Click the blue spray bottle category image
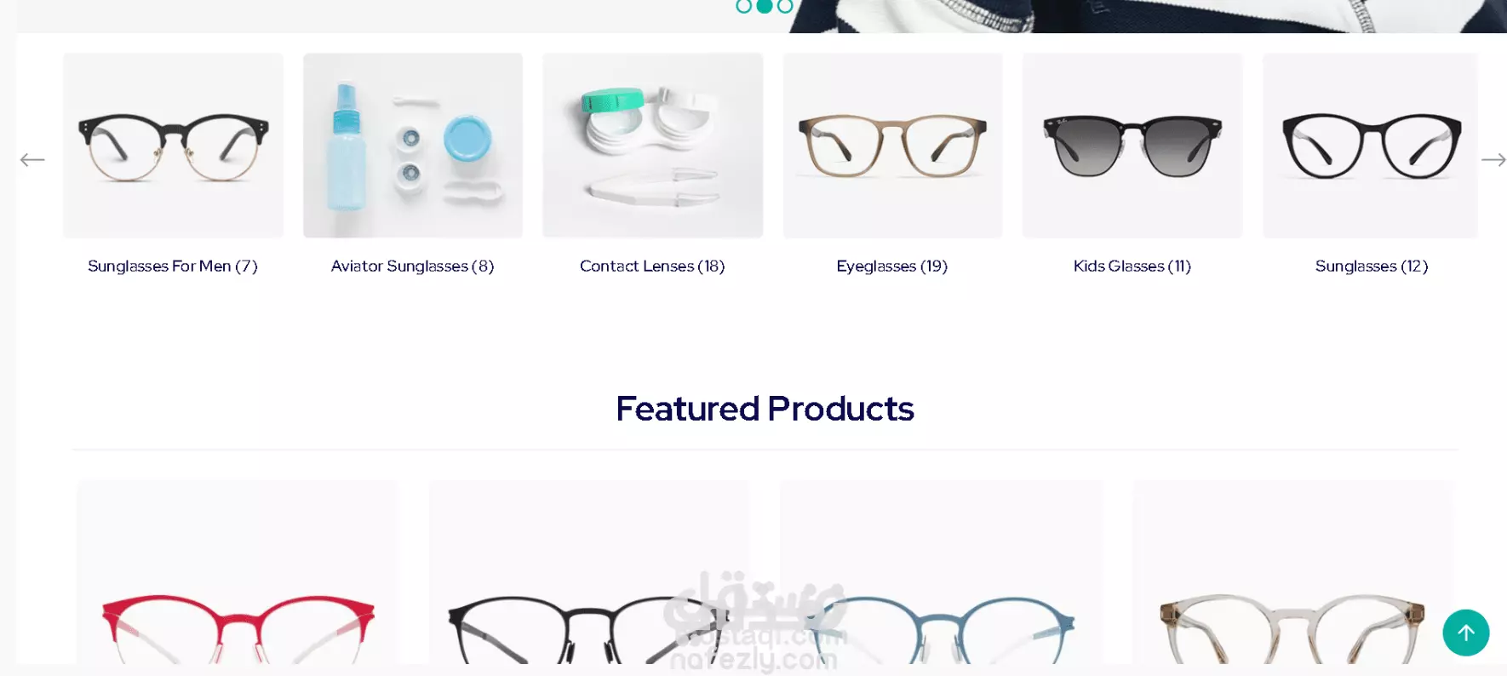1507x676 pixels. coord(413,146)
